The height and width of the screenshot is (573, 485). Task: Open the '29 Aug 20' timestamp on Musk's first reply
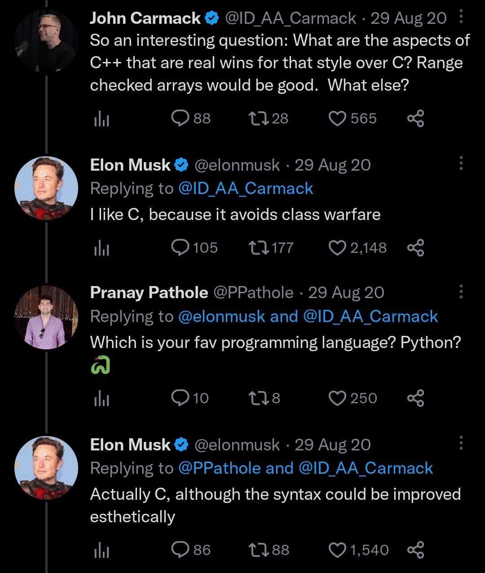[333, 165]
